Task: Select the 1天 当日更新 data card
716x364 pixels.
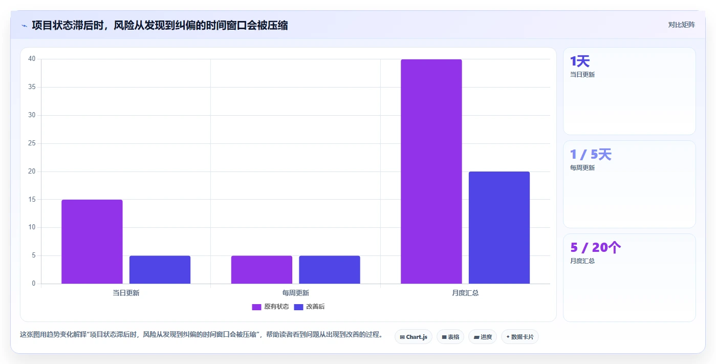Action: click(629, 91)
